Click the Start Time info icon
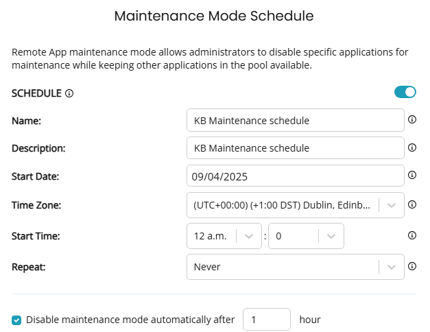430x332 pixels. pyautogui.click(x=412, y=235)
